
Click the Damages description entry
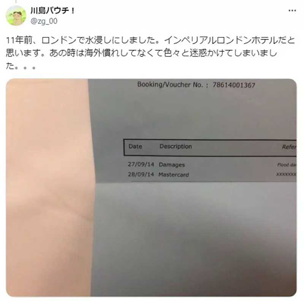172,165
